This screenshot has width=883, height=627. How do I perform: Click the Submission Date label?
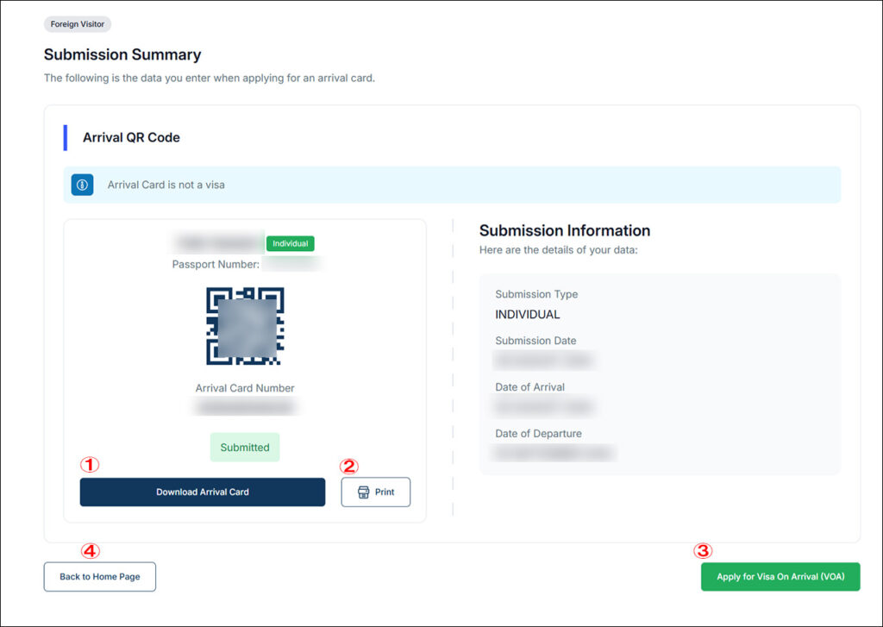click(535, 341)
